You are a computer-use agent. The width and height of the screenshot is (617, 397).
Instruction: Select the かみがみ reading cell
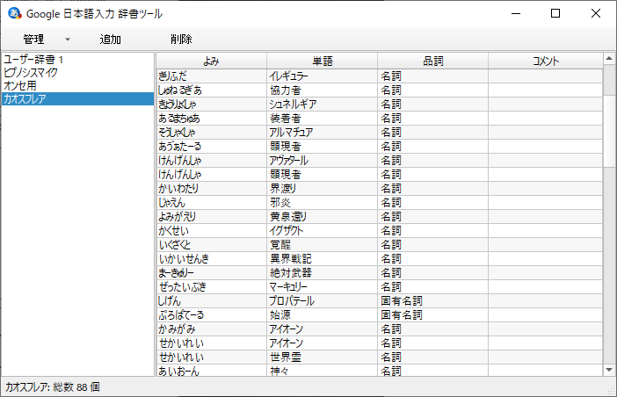click(x=211, y=329)
